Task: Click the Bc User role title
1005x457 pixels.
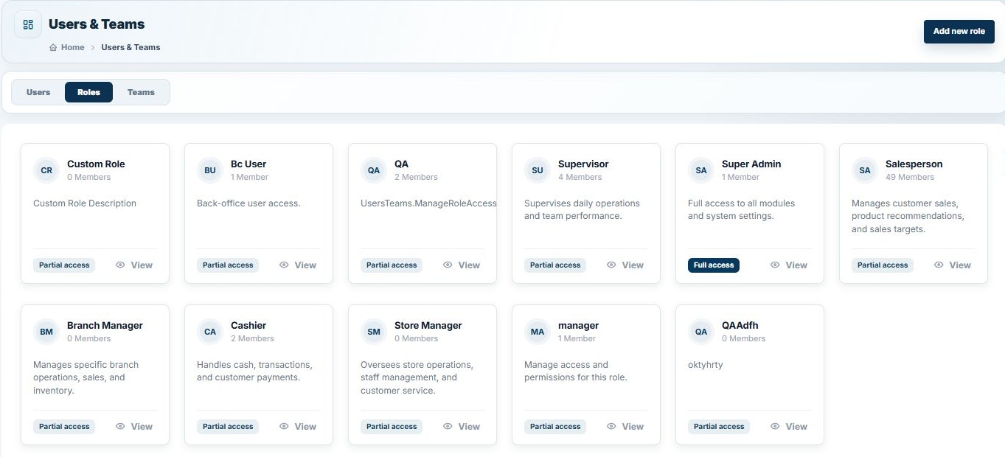Action: [x=248, y=164]
